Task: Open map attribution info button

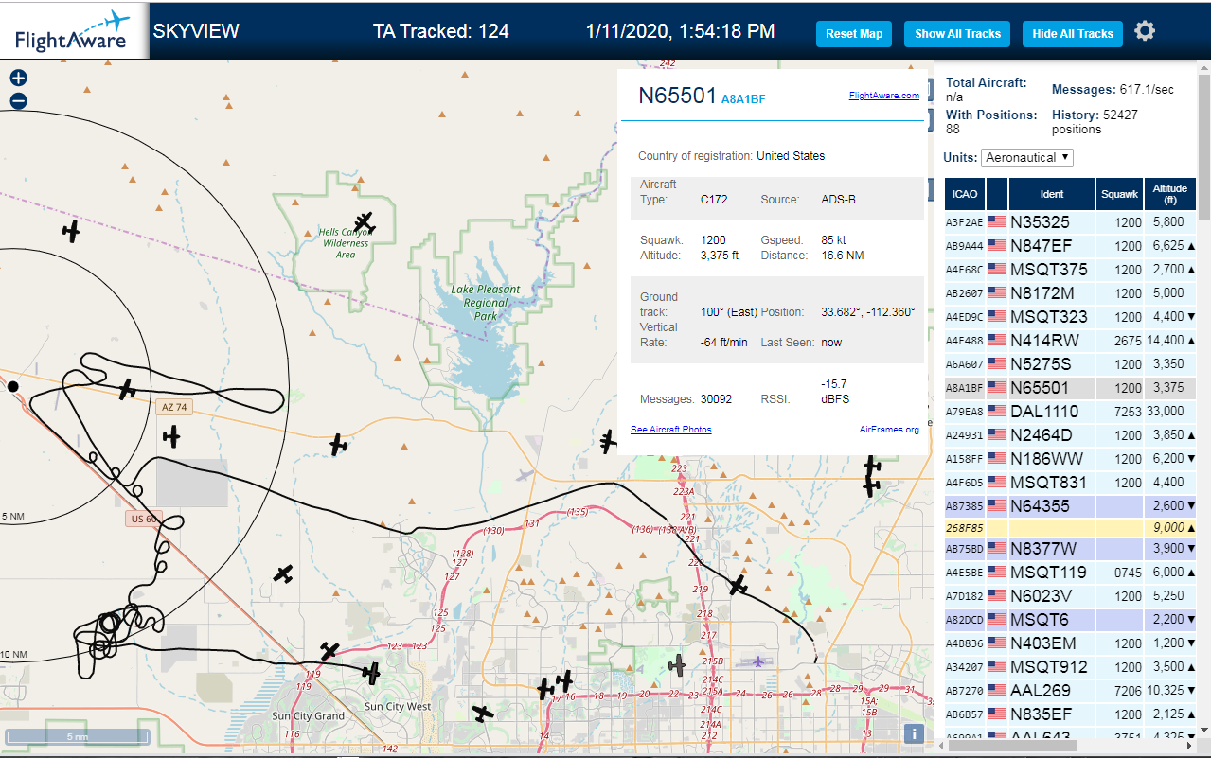Action: [x=914, y=733]
